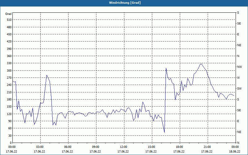Click the 17.06.22 date under 12:00
Viewport: 248px width, 155px height.
pos(123,152)
